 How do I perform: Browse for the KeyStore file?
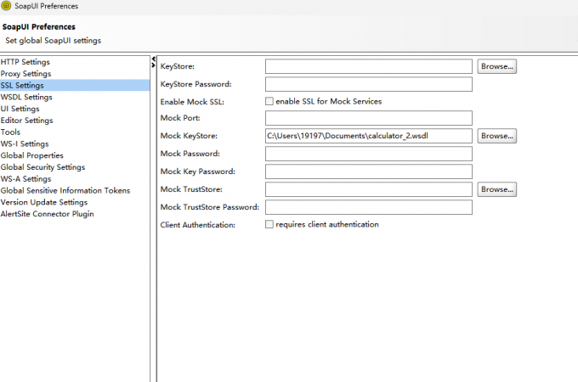pyautogui.click(x=497, y=66)
